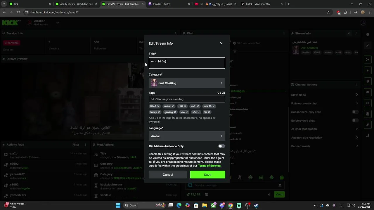Cancel editing stream info
This screenshot has width=374, height=210.
click(x=168, y=175)
